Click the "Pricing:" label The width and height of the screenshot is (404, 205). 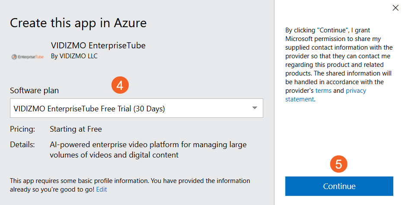tap(23, 129)
